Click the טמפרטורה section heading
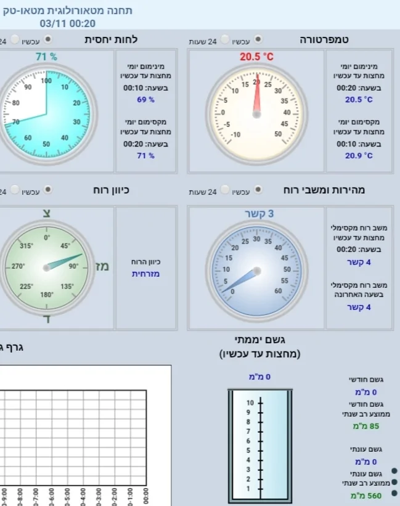400x506 pixels. pos(324,39)
